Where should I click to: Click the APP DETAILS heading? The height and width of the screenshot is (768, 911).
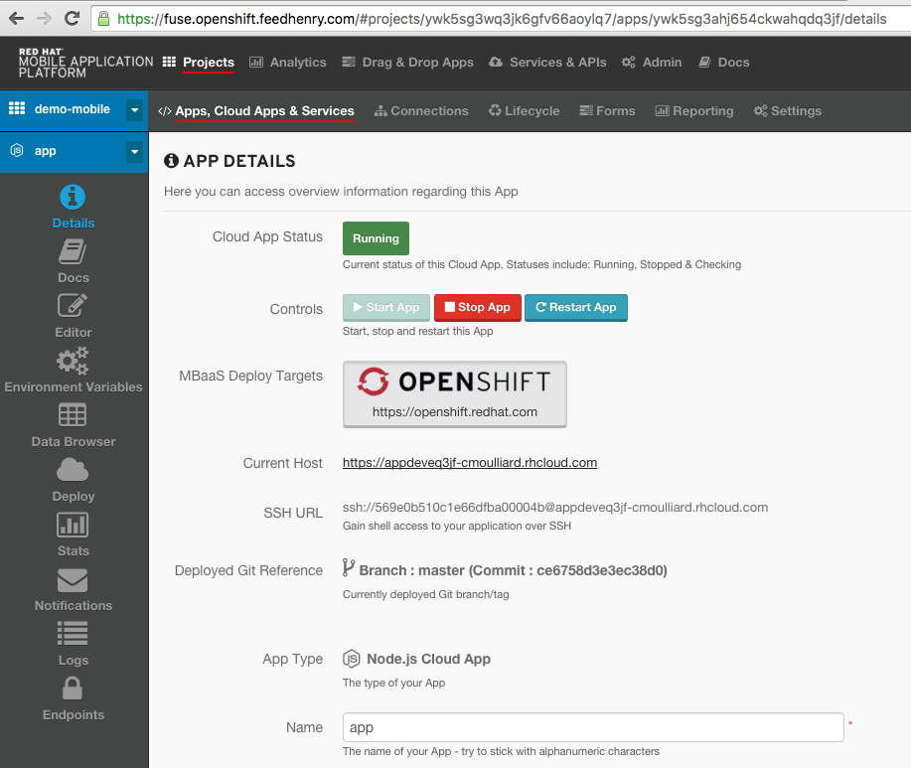(239, 161)
